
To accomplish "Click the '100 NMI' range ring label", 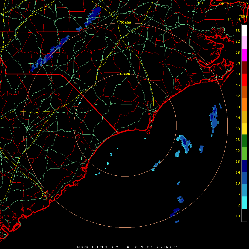I will (125, 23).
